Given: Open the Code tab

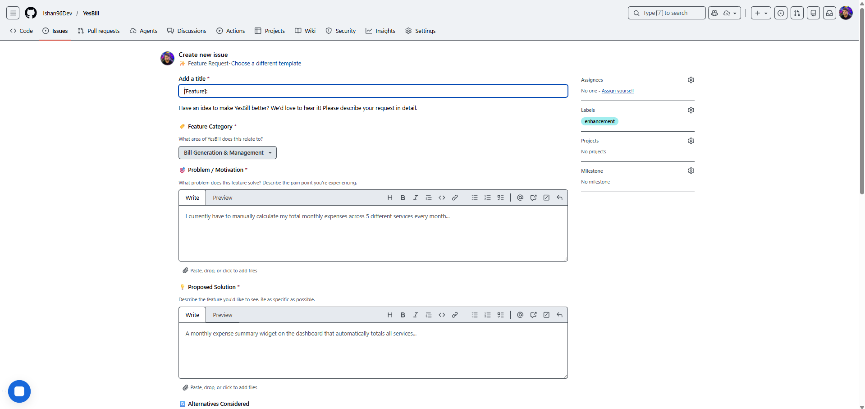Looking at the screenshot, I should 21,31.
